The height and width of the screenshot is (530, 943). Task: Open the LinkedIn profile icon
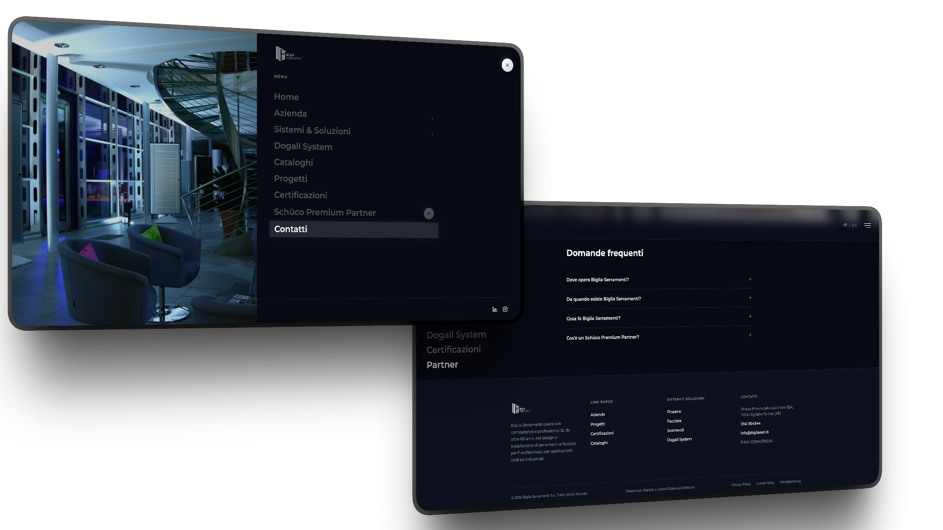495,310
